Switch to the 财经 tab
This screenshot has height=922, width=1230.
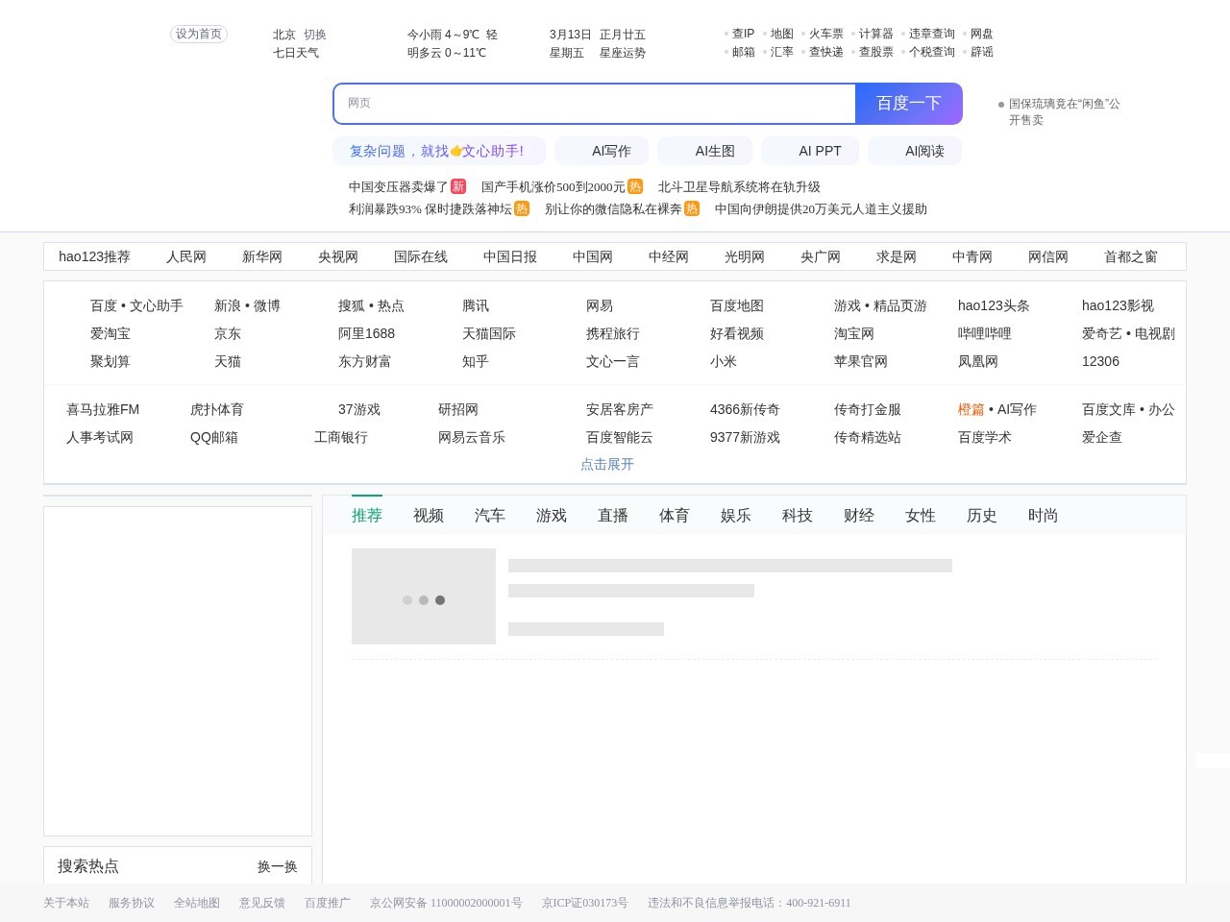click(858, 516)
